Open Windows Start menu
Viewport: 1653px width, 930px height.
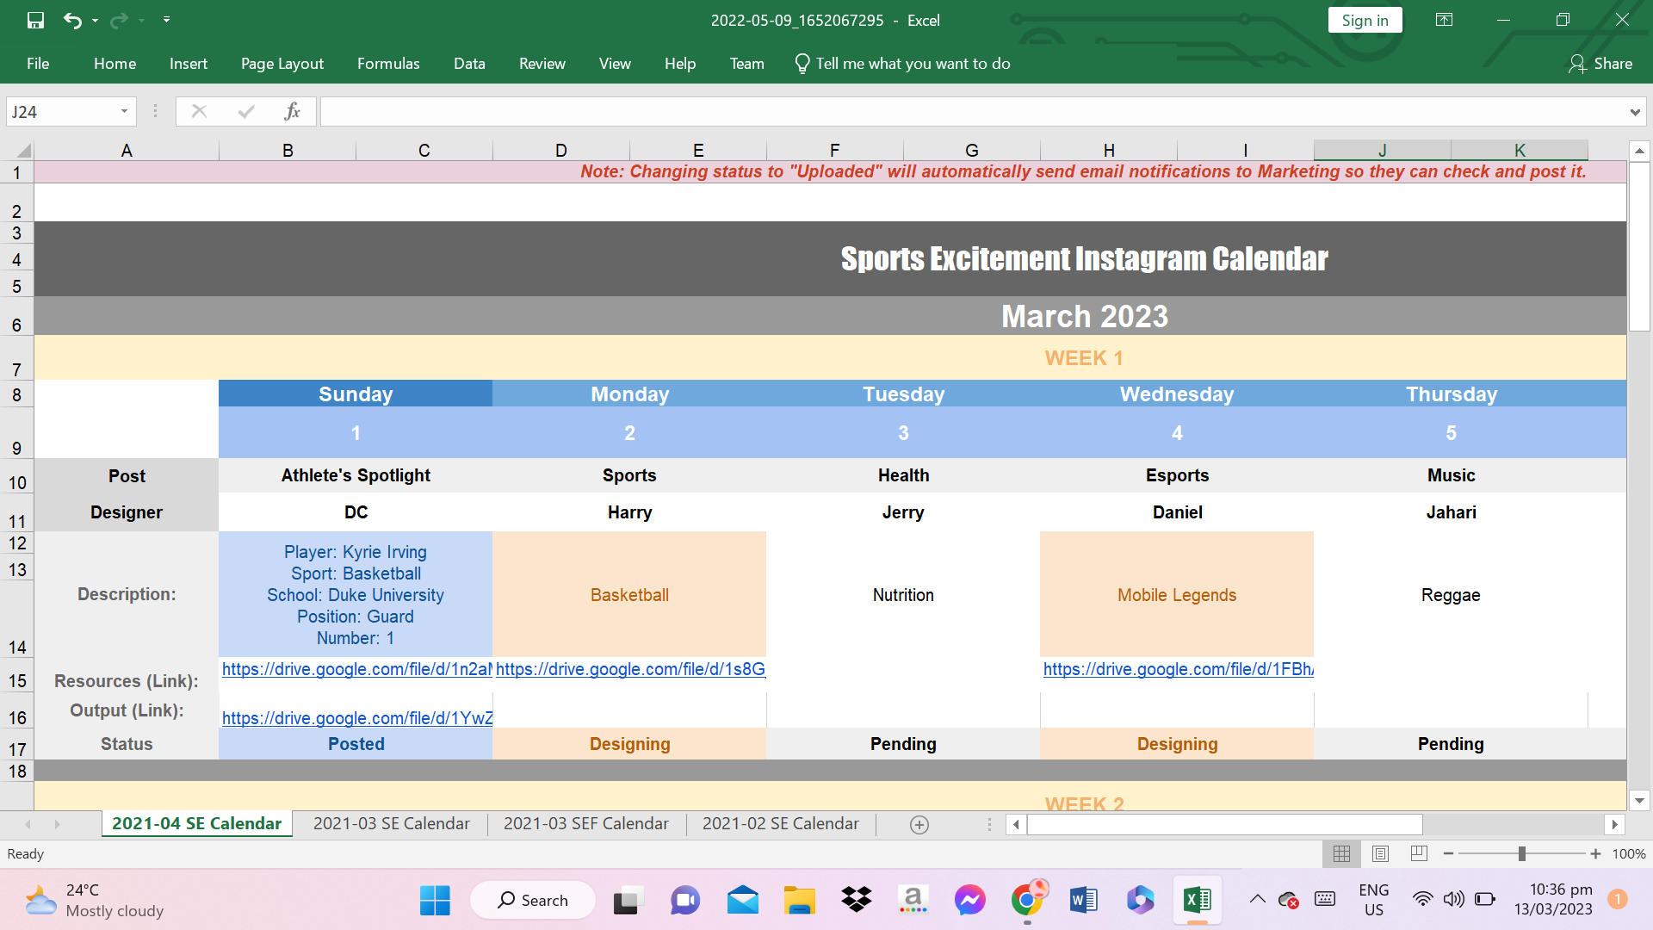435,901
